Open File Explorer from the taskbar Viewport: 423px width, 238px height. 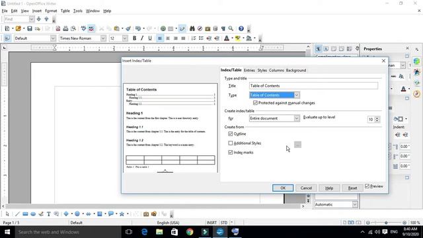point(159,232)
